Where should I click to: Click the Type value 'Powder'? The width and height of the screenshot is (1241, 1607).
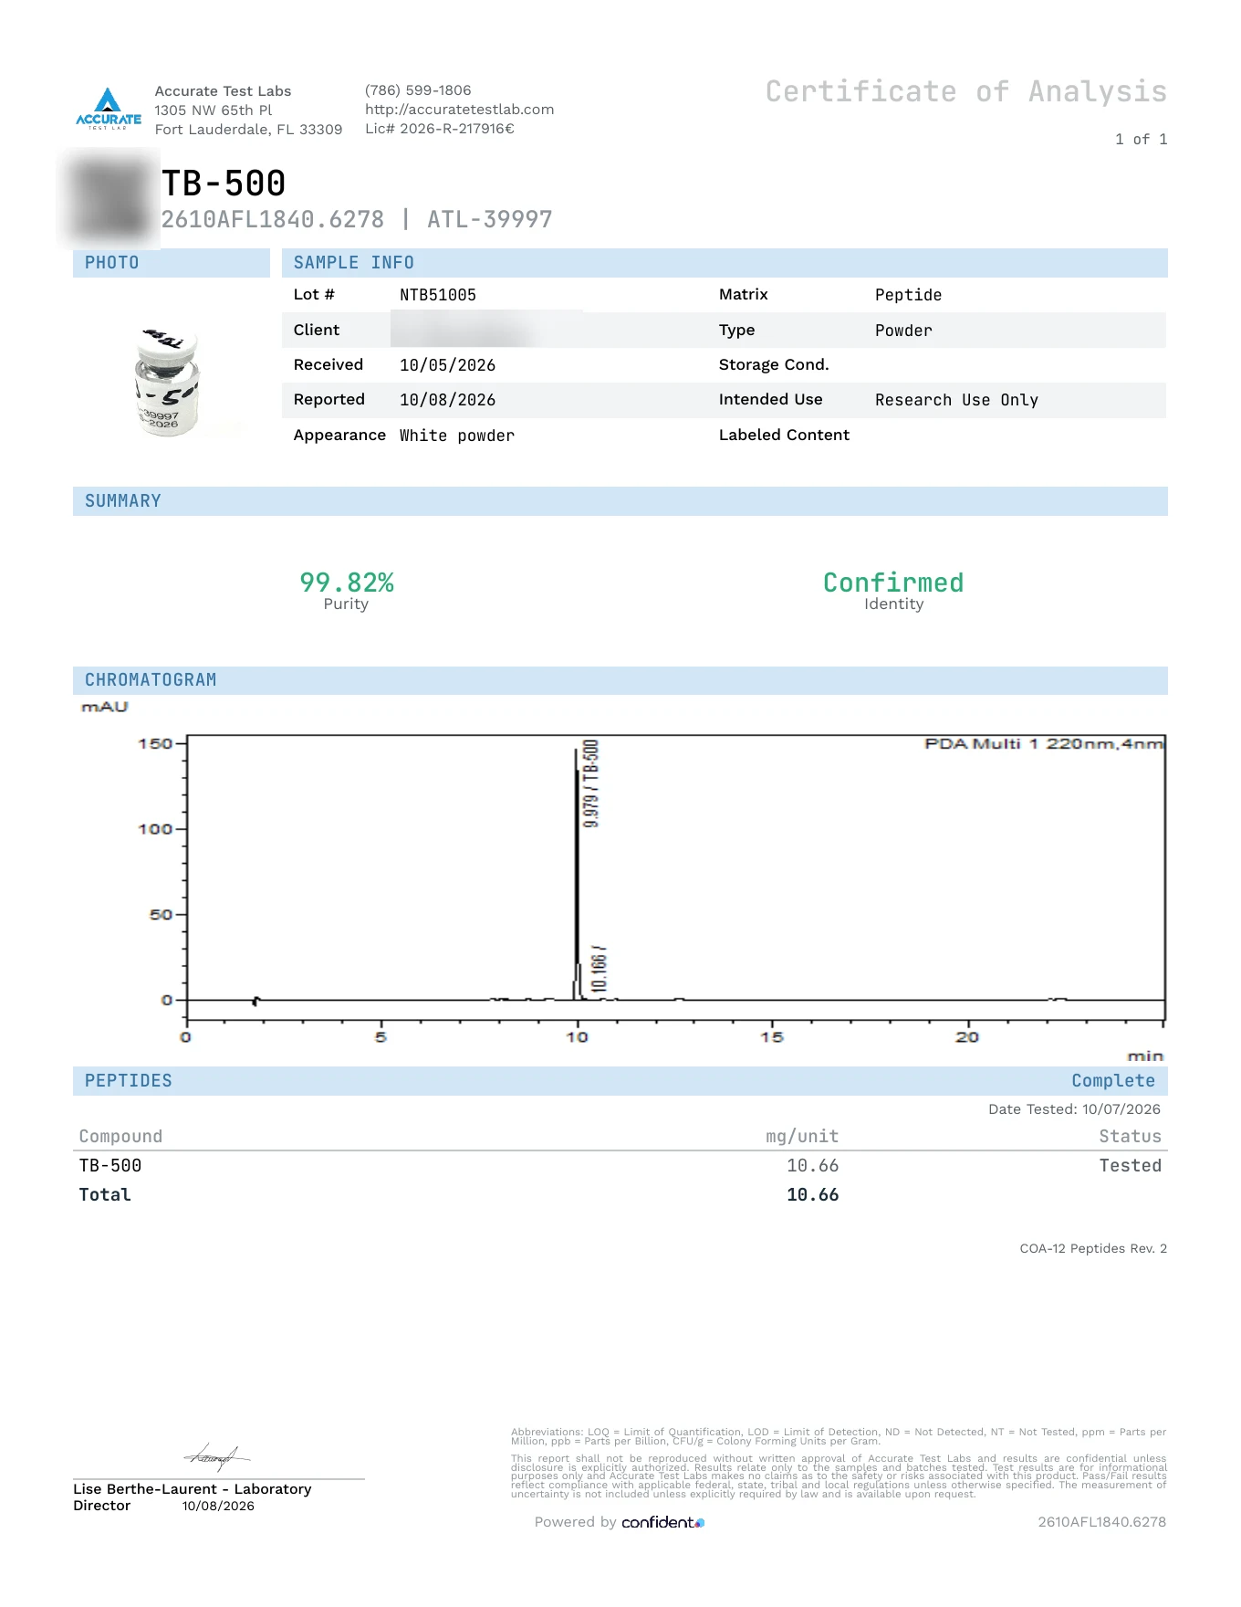(x=903, y=331)
